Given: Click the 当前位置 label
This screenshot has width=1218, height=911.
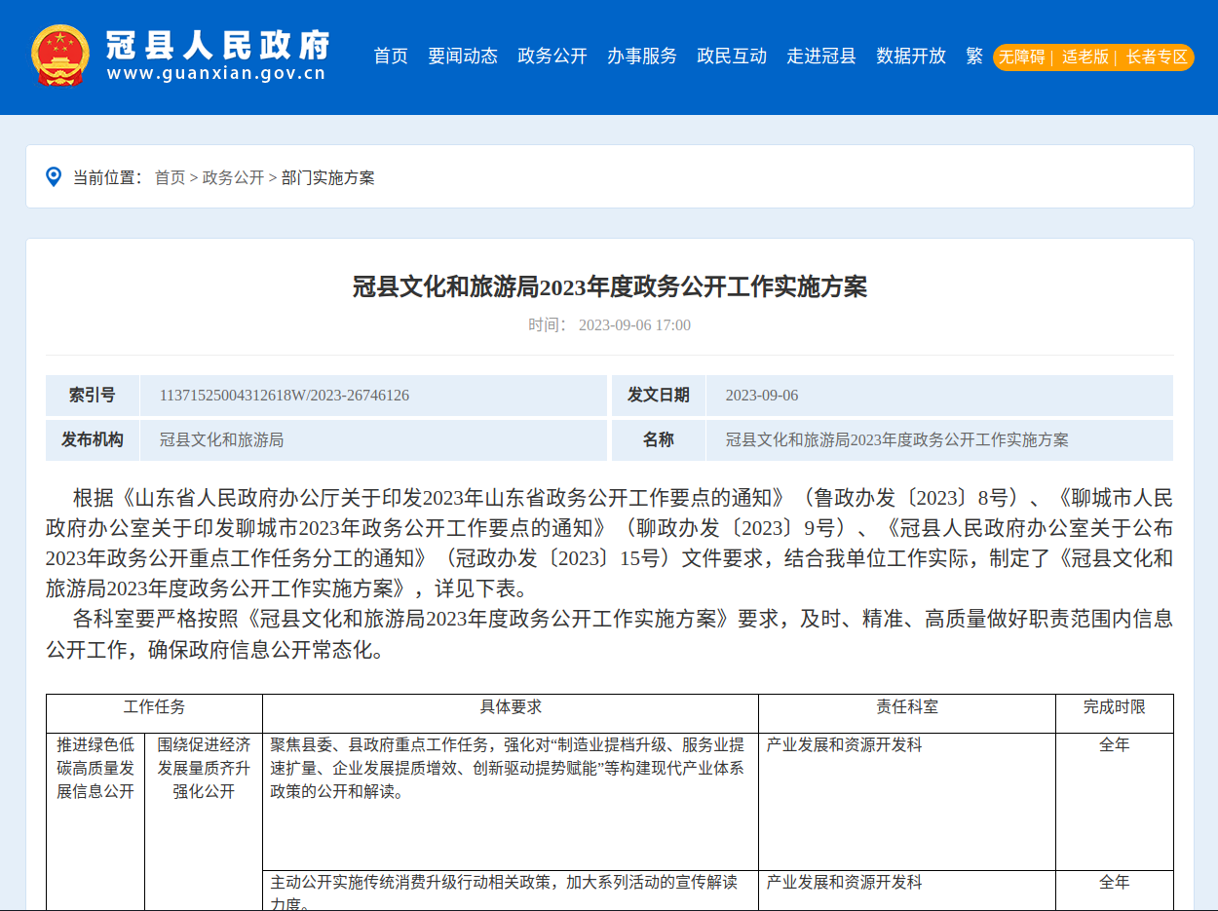Looking at the screenshot, I should pos(107,177).
